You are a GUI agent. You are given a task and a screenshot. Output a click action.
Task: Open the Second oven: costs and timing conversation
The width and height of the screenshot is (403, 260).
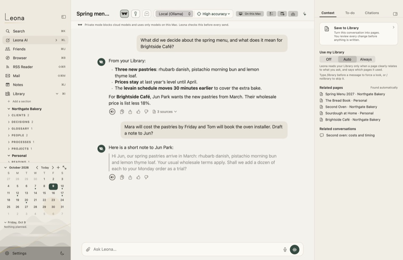pyautogui.click(x=347, y=135)
